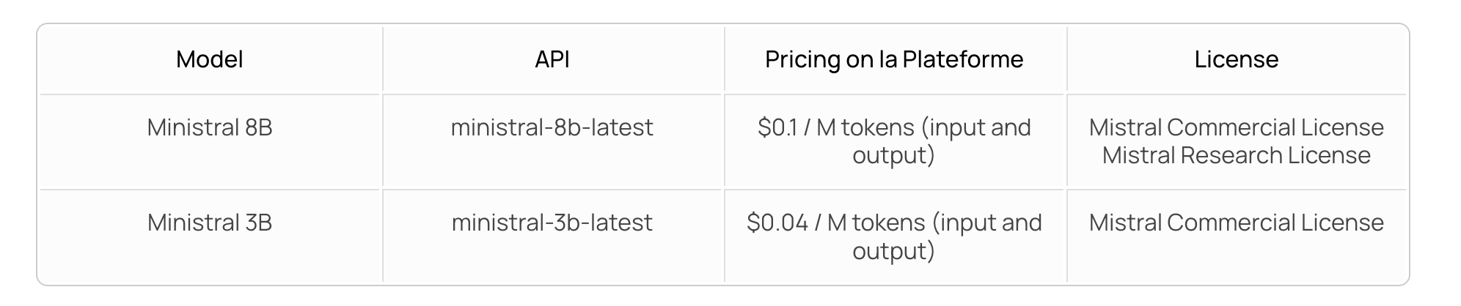Click "output)" in the Ministral 8B pricing cell
Screen dimensions: 1461x306
(x=894, y=156)
